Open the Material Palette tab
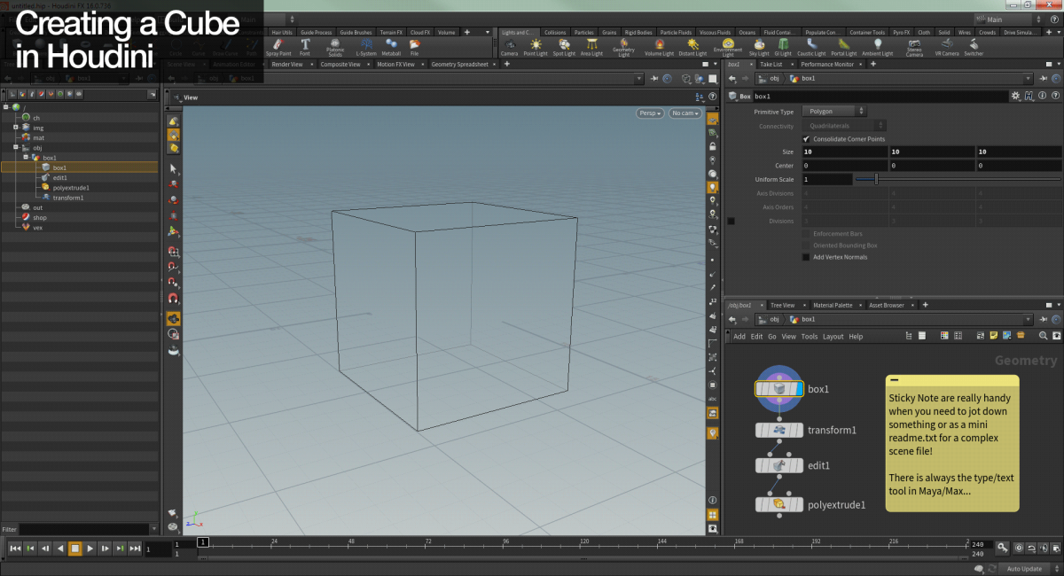 (x=833, y=305)
